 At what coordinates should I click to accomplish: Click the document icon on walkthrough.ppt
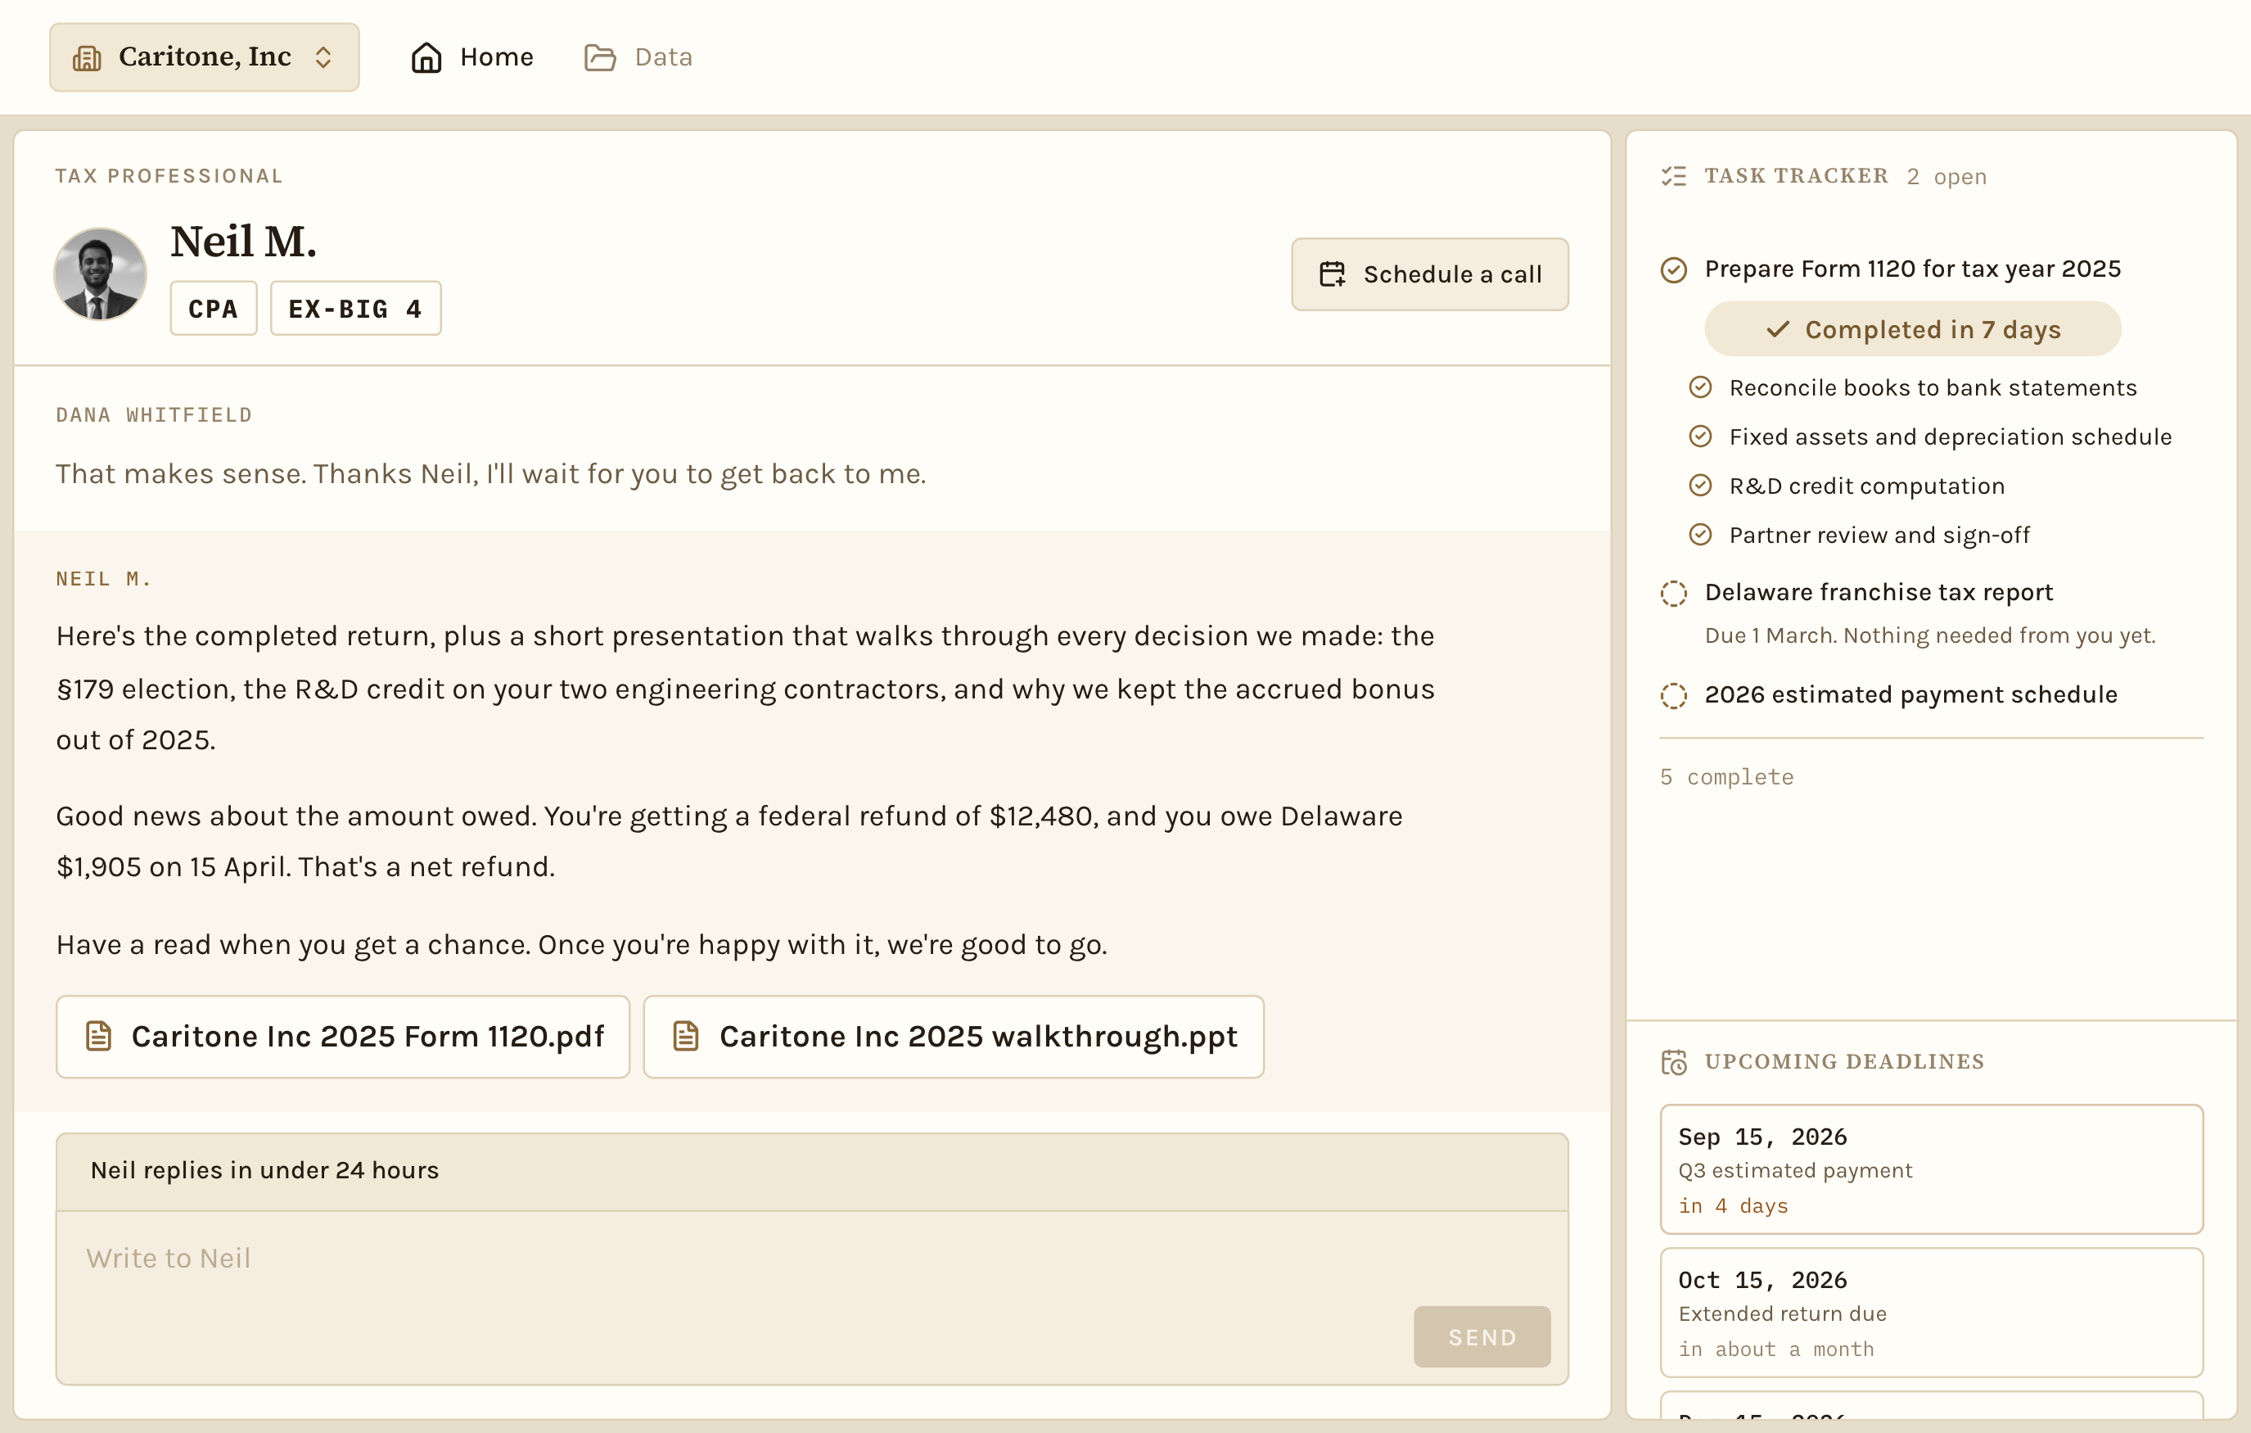click(686, 1037)
